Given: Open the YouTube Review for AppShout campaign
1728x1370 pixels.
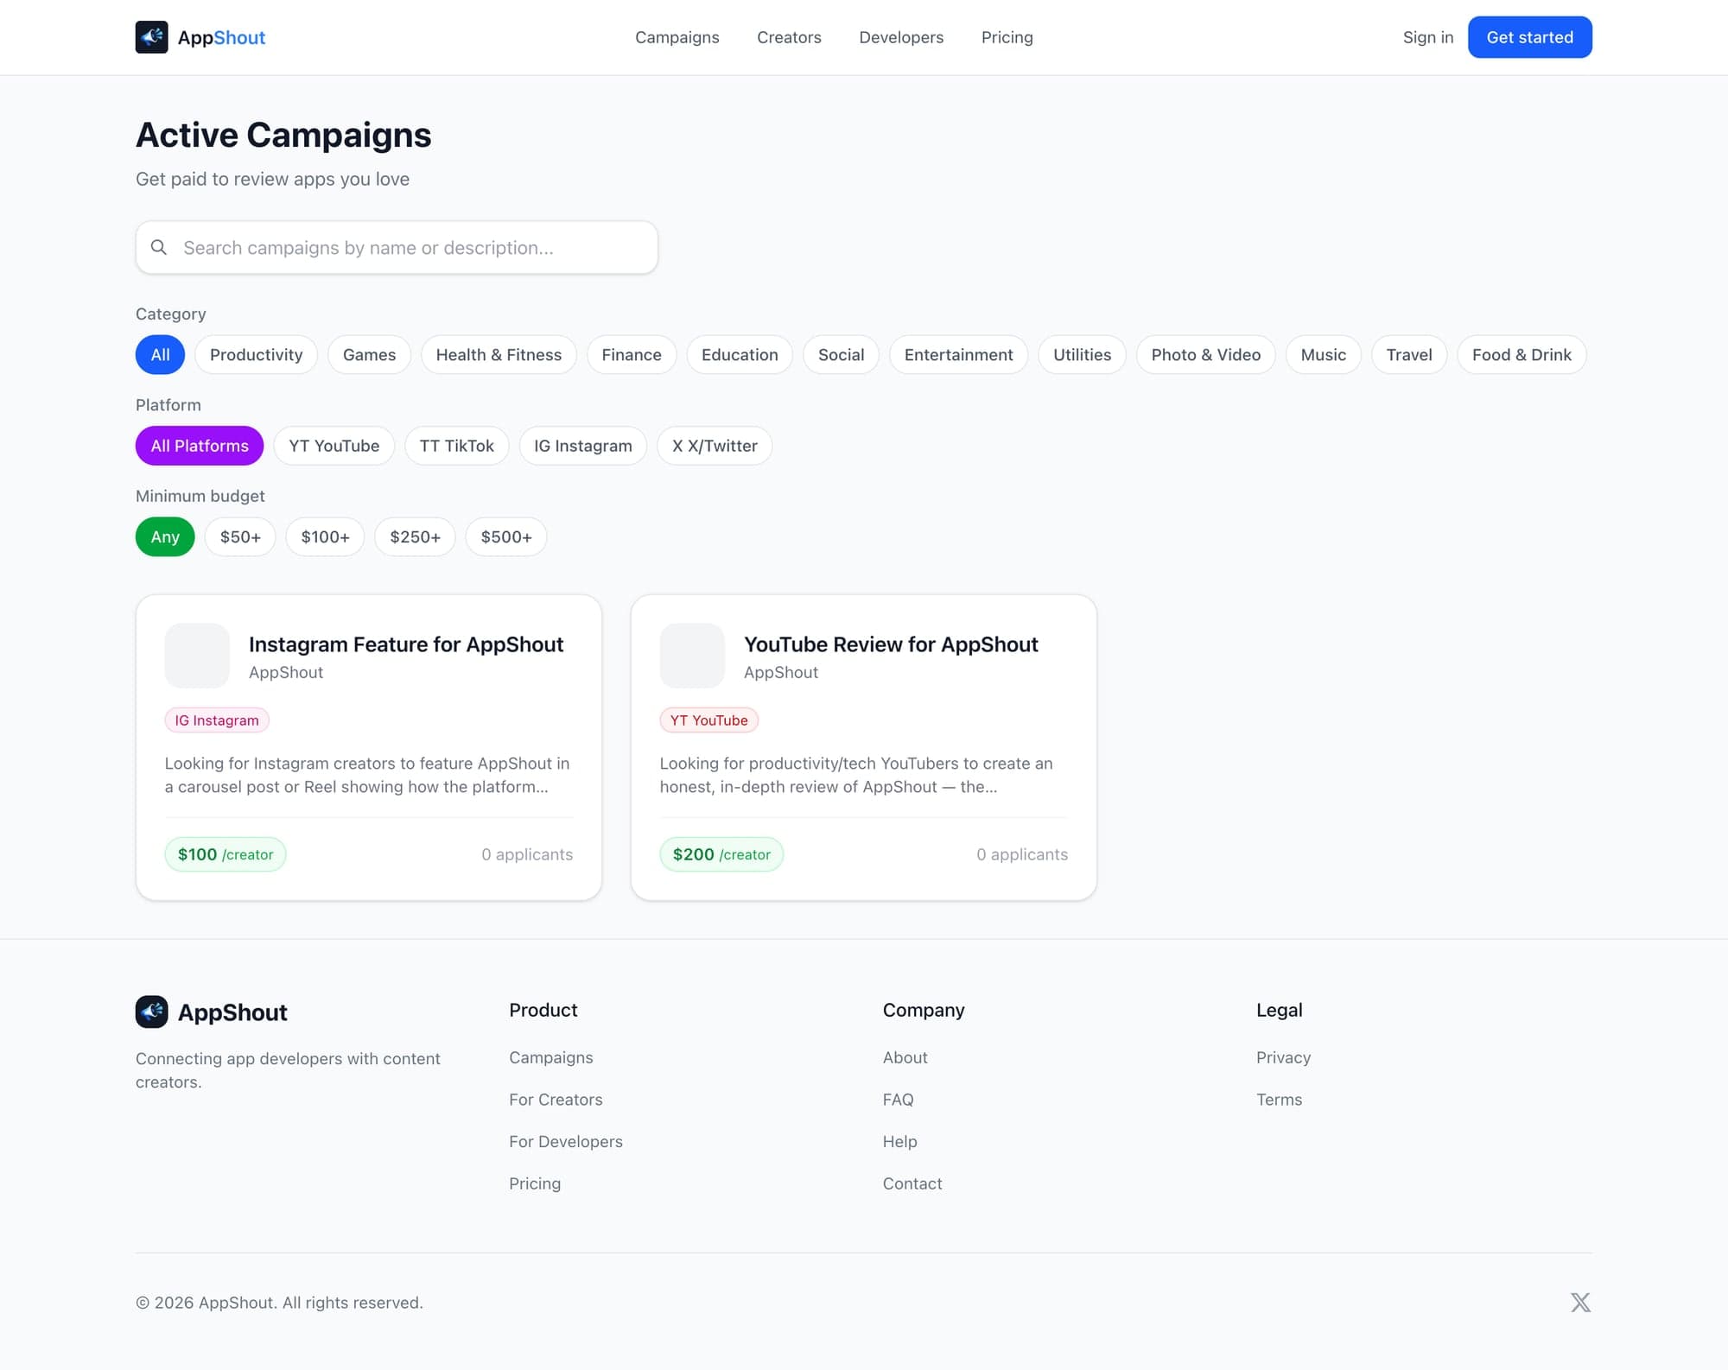Looking at the screenshot, I should tap(891, 644).
